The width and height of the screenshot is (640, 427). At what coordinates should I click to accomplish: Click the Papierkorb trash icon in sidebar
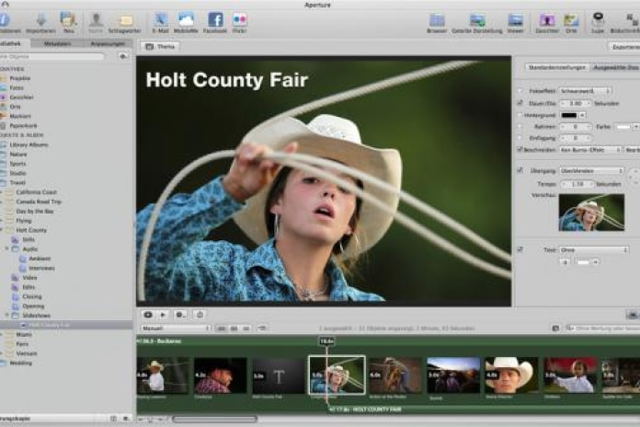(x=4, y=126)
